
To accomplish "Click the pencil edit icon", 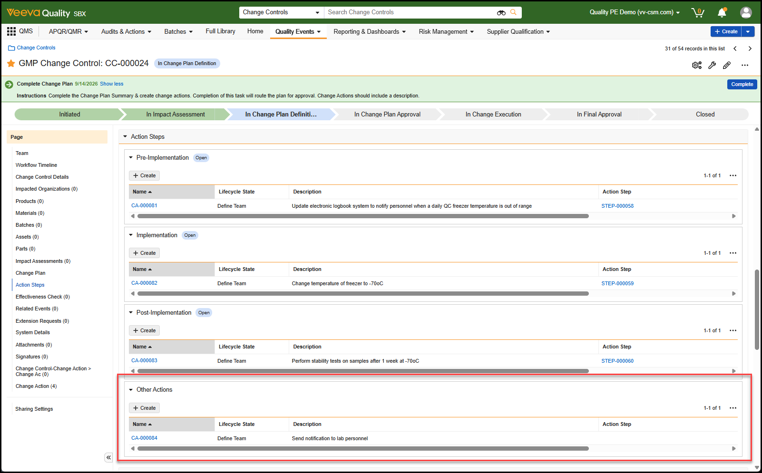I will tap(727, 65).
